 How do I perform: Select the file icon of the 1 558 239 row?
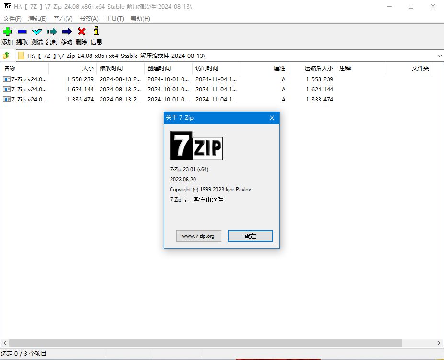tap(7, 79)
